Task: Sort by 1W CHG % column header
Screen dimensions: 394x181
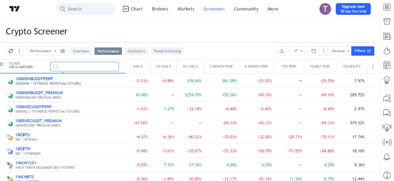Action: pyautogui.click(x=163, y=67)
